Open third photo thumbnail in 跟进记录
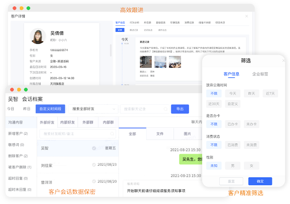 [x=175, y=62]
